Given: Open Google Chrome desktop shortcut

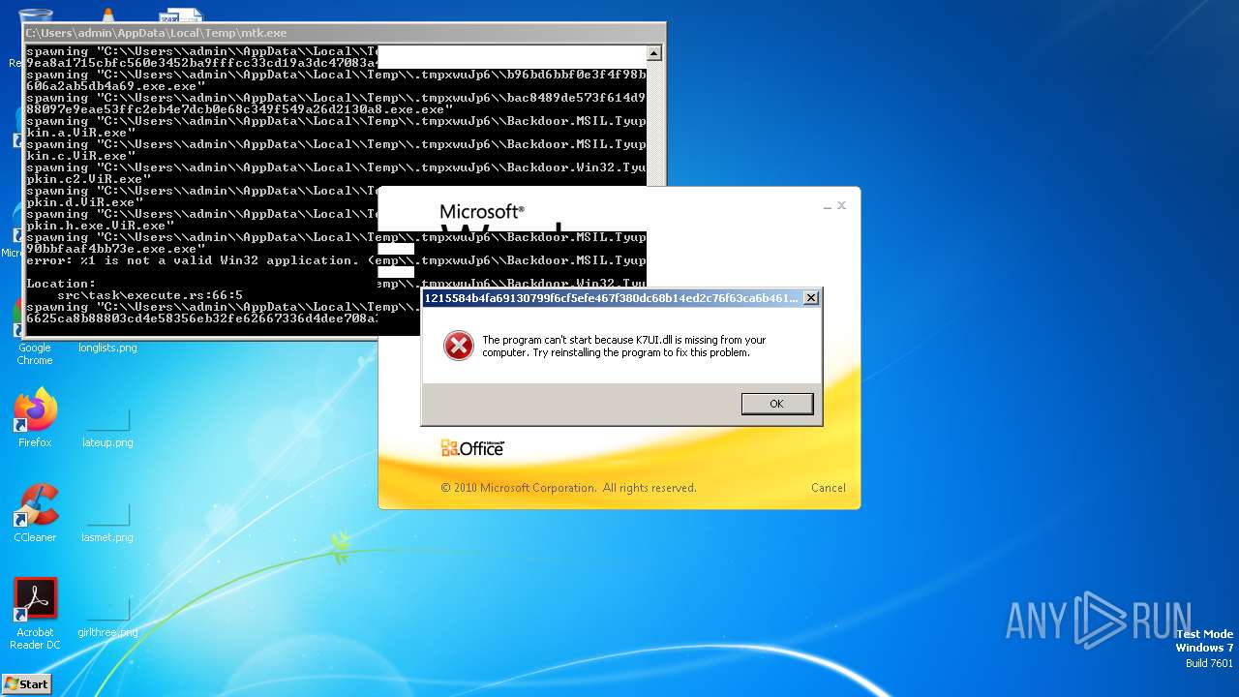Looking at the screenshot, I should coord(35,329).
